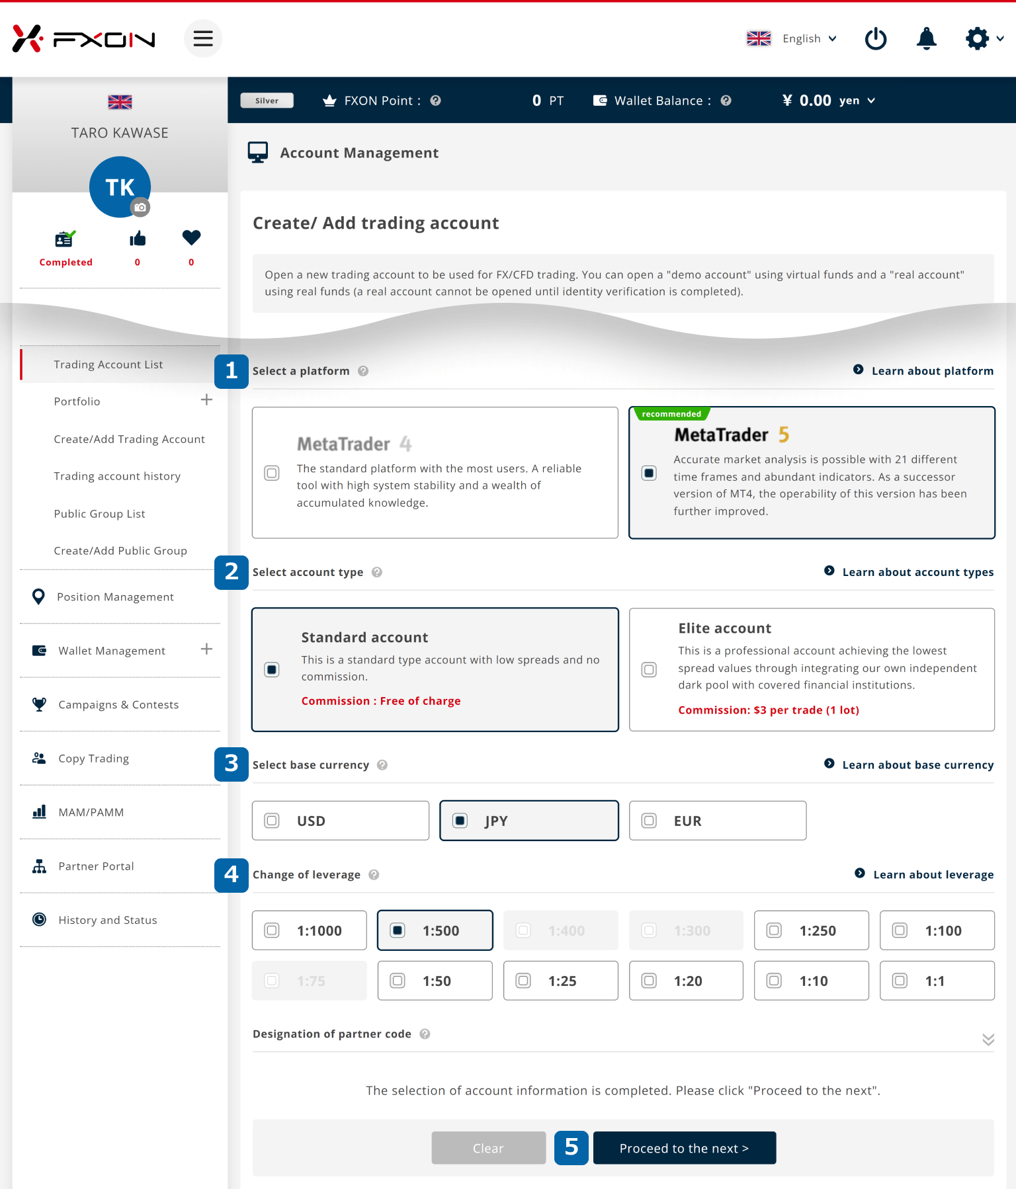Click the Learn about leverage link
The image size is (1016, 1189).
point(924,875)
